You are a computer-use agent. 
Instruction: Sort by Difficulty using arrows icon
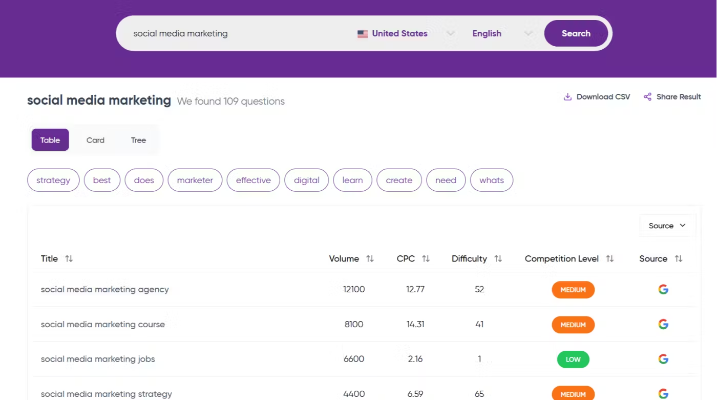coord(498,259)
